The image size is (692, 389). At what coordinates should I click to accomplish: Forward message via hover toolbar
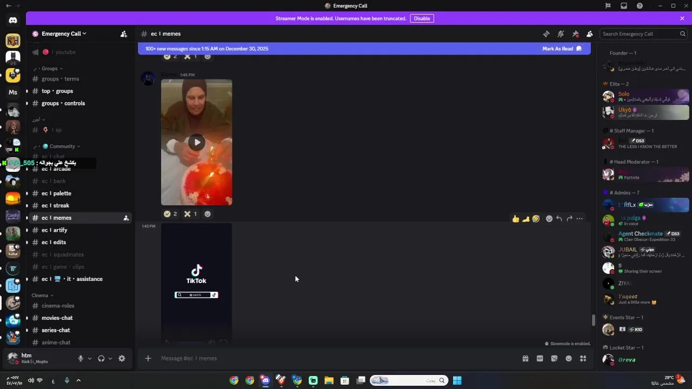click(569, 219)
